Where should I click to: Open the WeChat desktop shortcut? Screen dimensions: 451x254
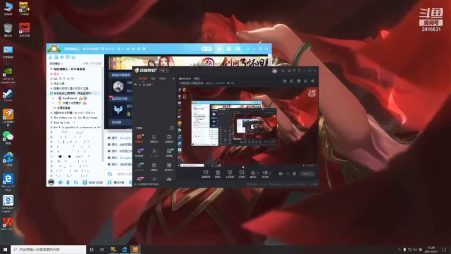[x=8, y=138]
